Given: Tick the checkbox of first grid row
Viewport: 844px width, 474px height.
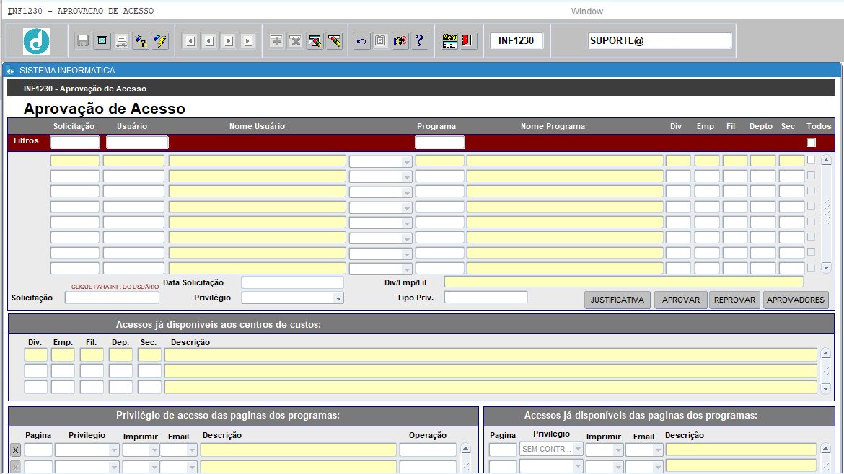Looking at the screenshot, I should pos(811,160).
